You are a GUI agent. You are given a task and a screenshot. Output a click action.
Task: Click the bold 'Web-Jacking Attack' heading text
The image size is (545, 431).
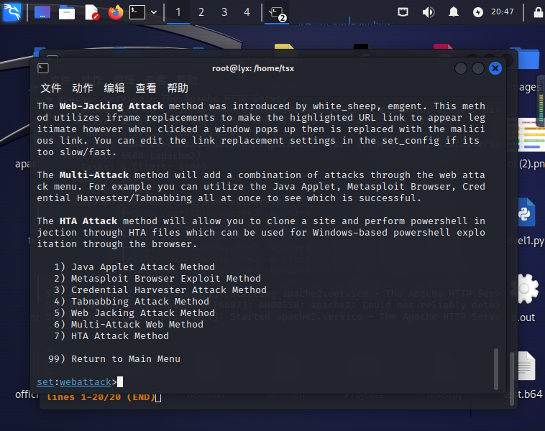click(x=111, y=106)
